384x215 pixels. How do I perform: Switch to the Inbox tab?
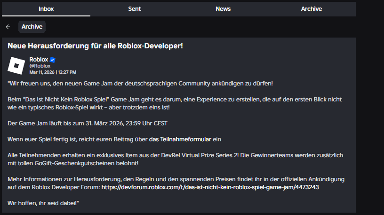[46, 9]
